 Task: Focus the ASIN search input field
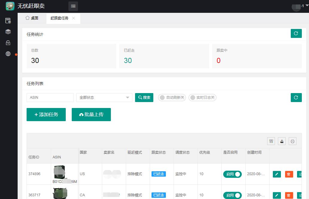(x=50, y=98)
